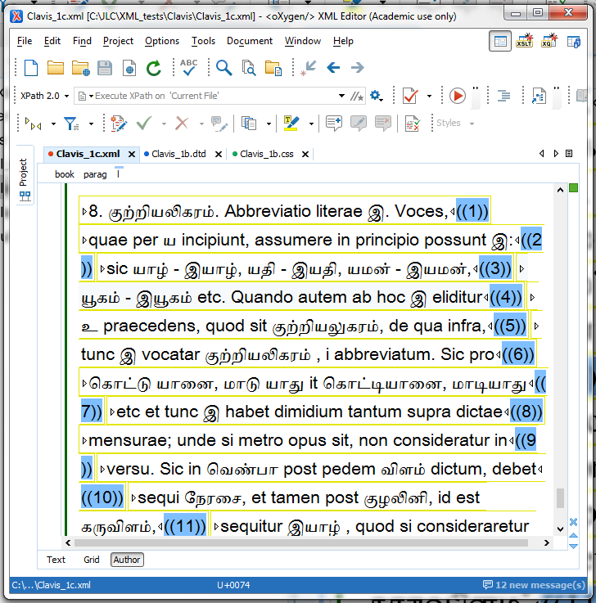
Task: Go to last modification arrow icon
Action: click(308, 68)
